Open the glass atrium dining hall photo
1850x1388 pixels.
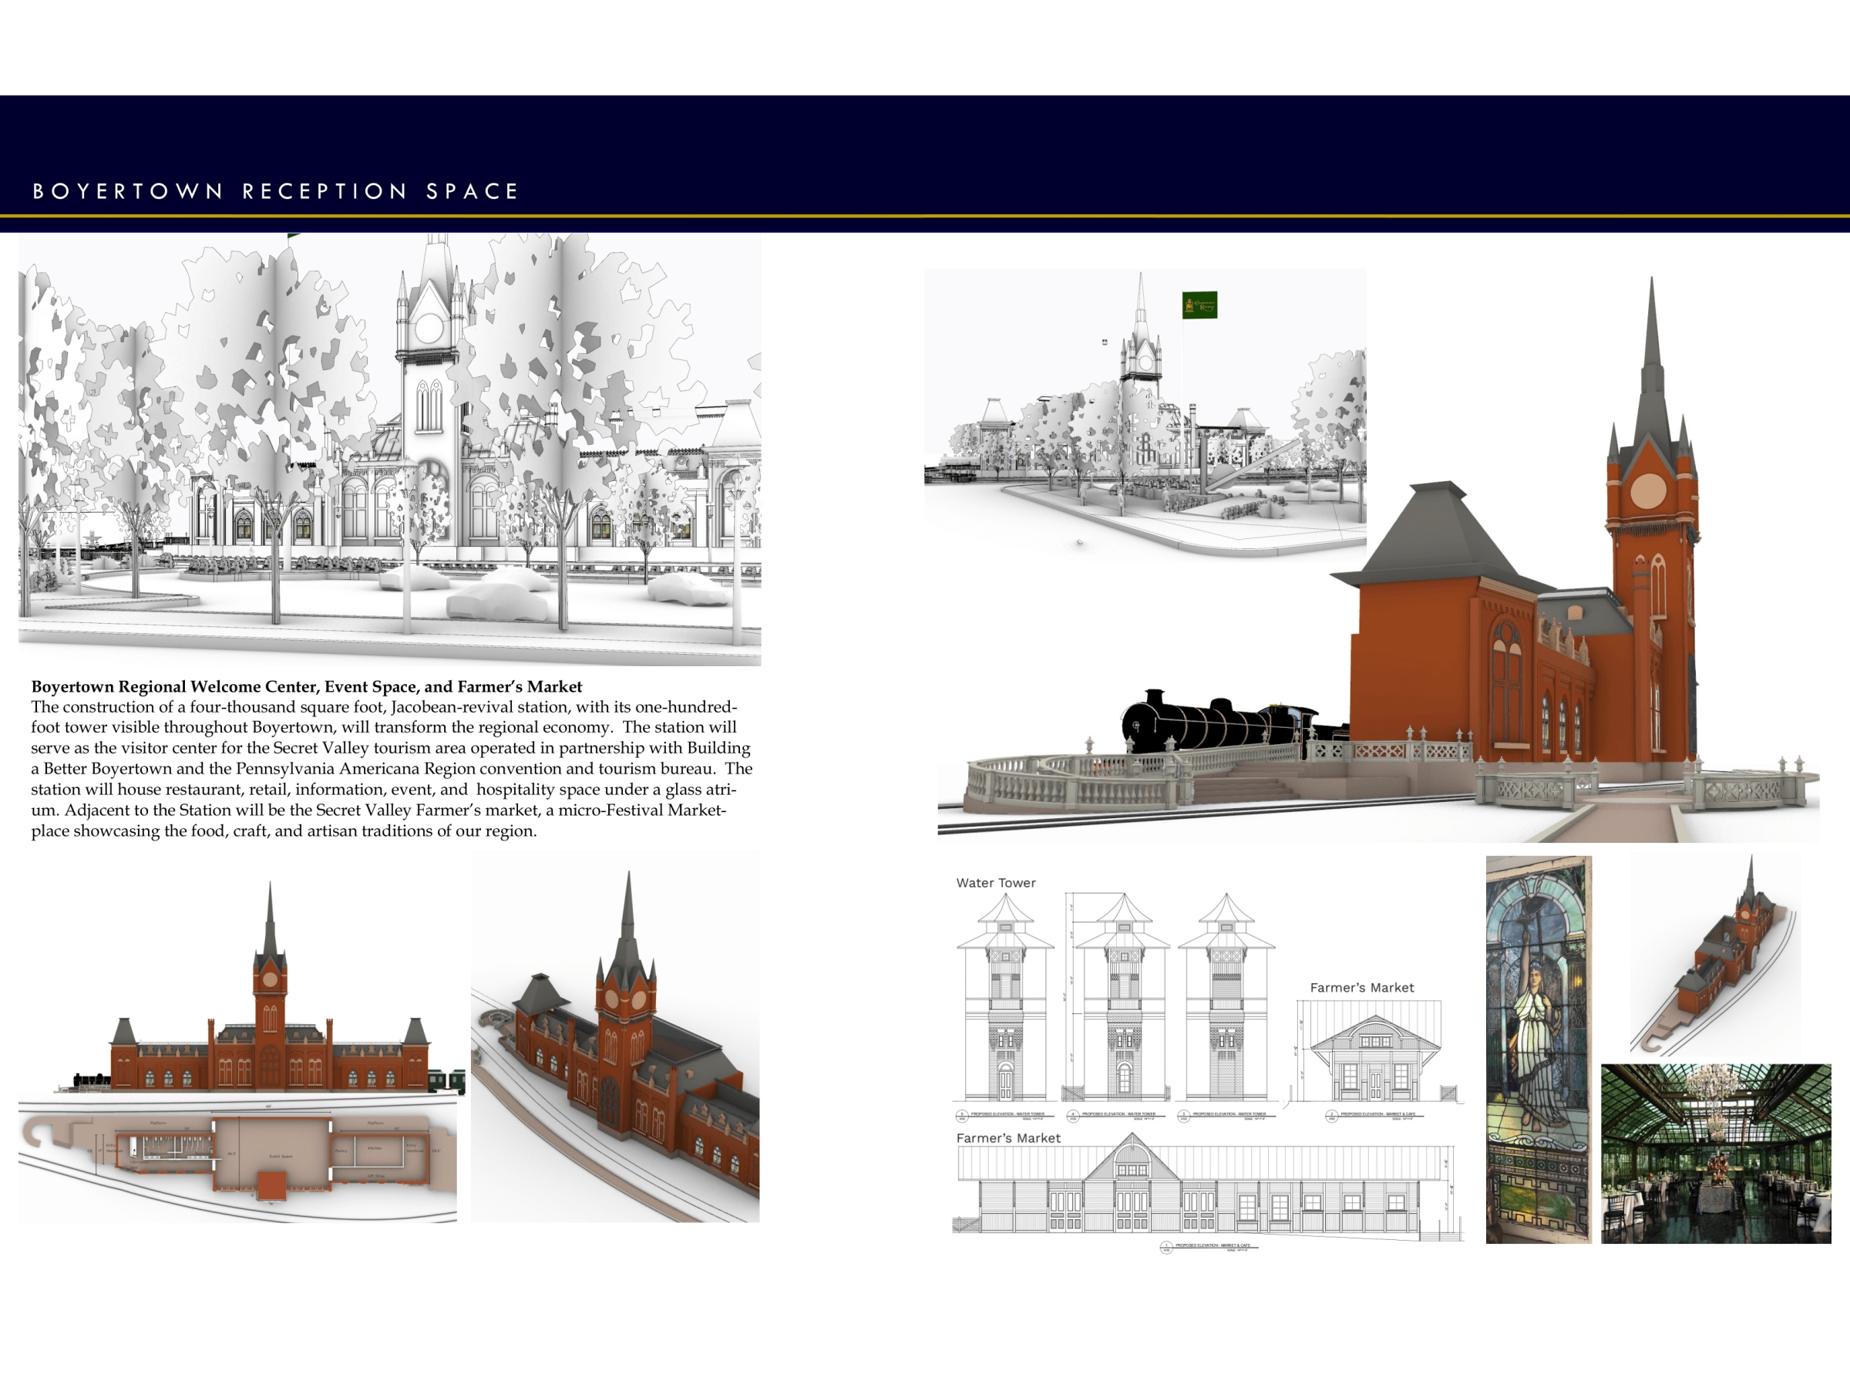pyautogui.click(x=1715, y=1153)
